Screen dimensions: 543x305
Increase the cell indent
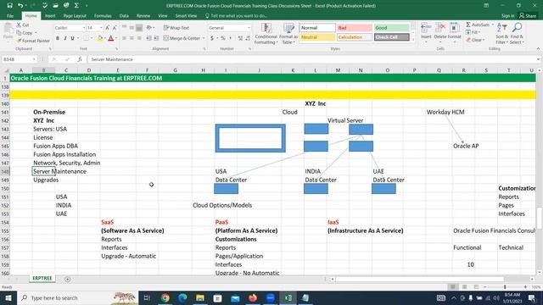tap(156, 38)
